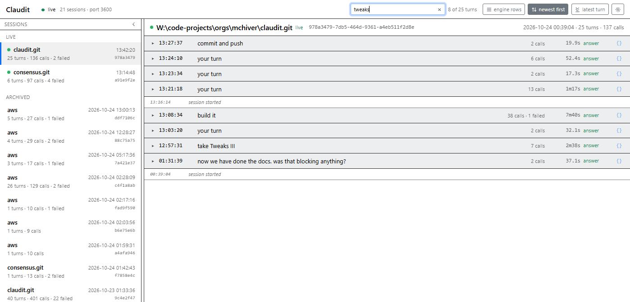This screenshot has width=630, height=302.
Task: Collapse the Sessions sidebar
Action: 133,24
